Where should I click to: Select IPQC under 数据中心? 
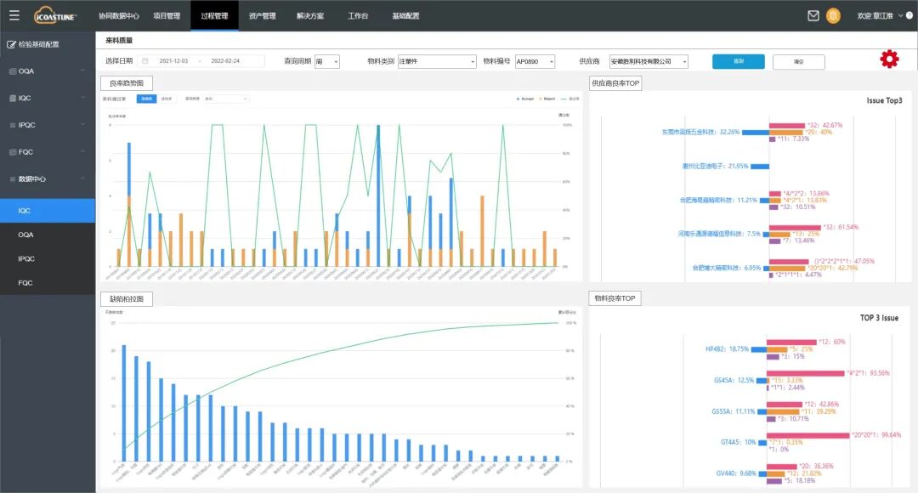[48, 258]
